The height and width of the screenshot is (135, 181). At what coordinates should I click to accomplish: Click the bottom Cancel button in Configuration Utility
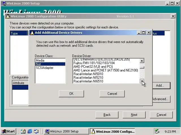[x=161, y=115]
